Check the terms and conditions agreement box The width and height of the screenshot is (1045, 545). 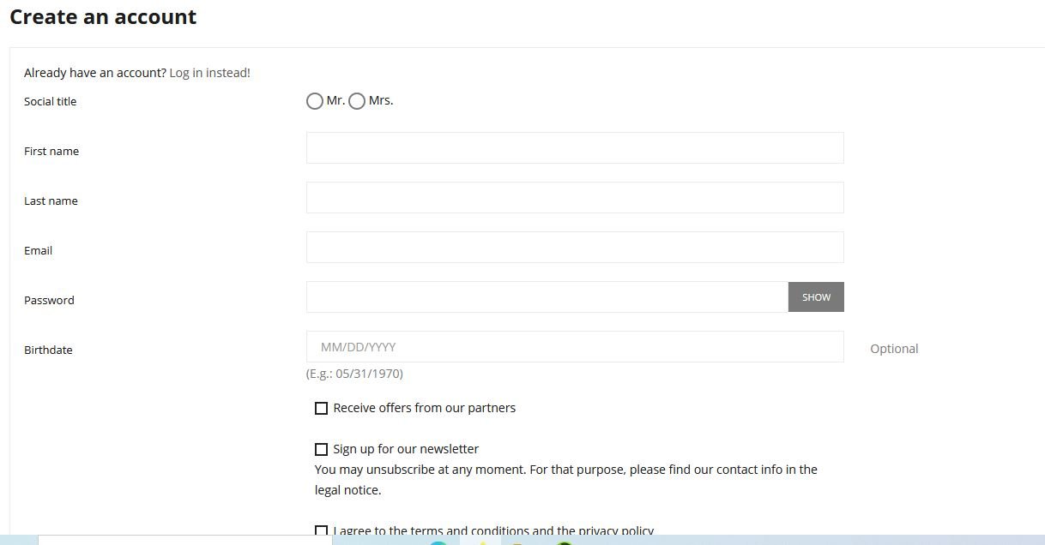point(321,531)
